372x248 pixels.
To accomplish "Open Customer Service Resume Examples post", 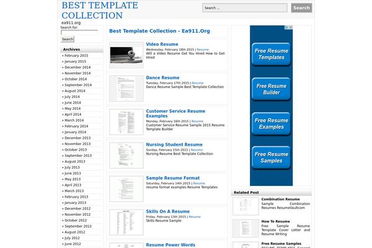I will tap(175, 113).
